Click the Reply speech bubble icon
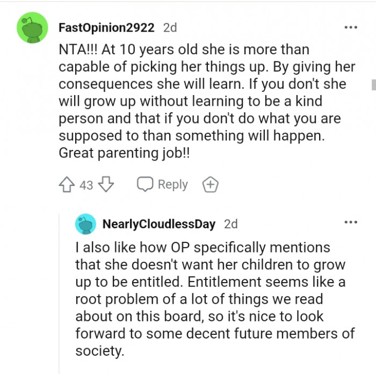 coord(145,185)
